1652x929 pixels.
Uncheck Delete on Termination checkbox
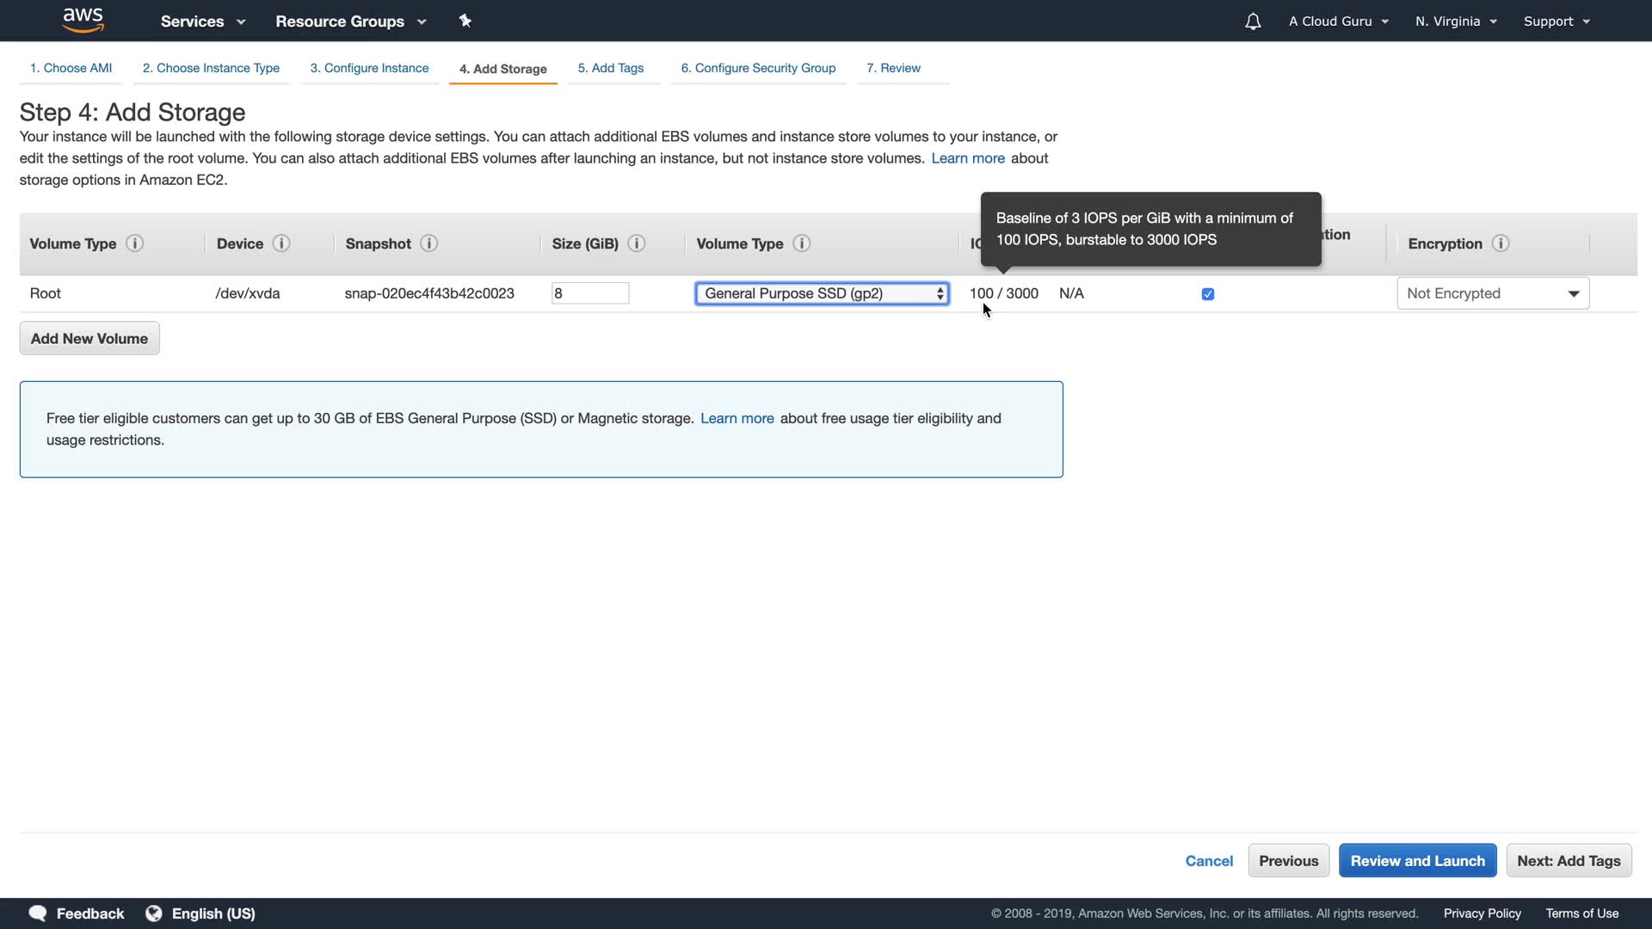(1208, 294)
